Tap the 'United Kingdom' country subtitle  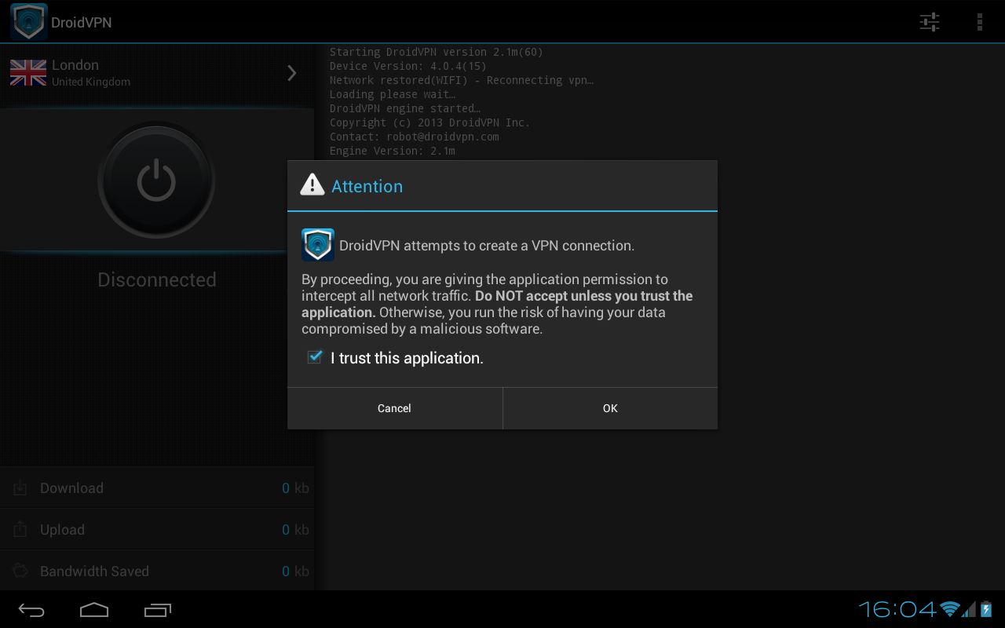[91, 82]
